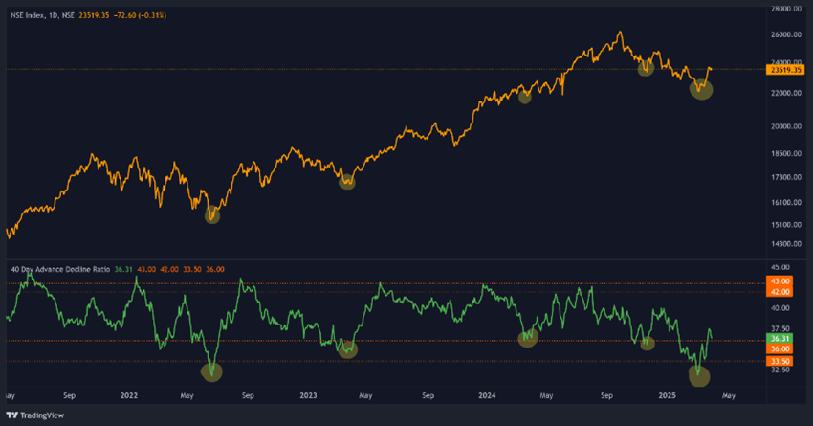Click the indicator circle at mid-2022 ratio low
This screenshot has width=813, height=426.
(x=211, y=370)
